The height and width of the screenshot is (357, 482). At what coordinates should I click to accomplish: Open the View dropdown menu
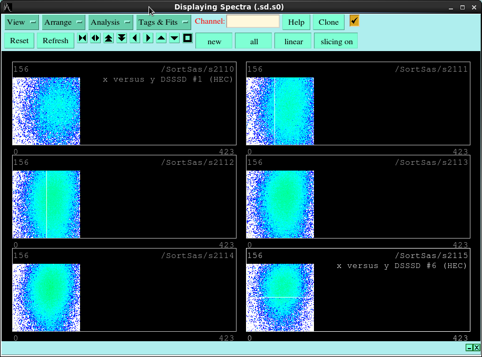pos(22,22)
